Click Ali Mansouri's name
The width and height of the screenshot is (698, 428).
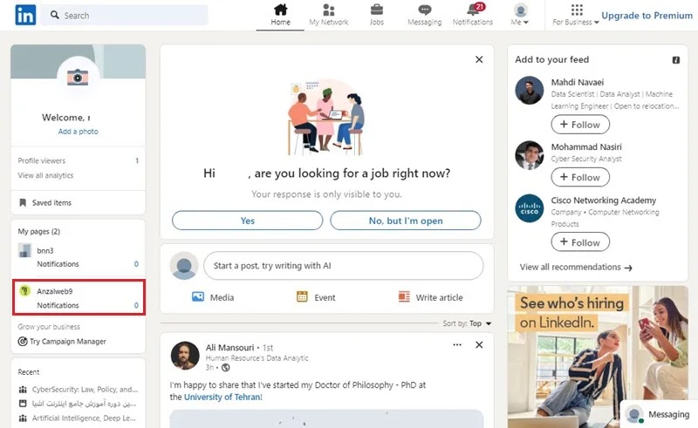pyautogui.click(x=229, y=348)
